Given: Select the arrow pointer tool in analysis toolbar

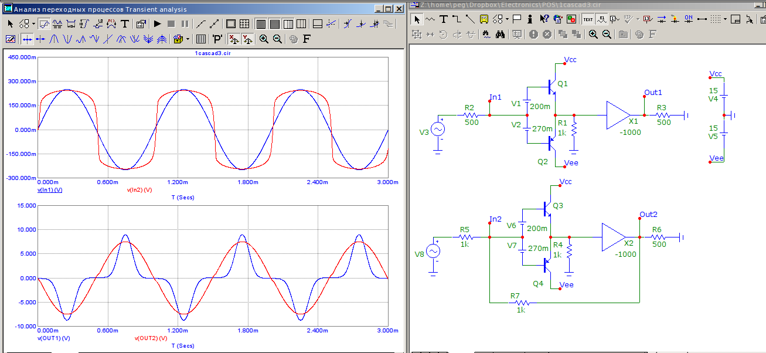Looking at the screenshot, I should point(11,24).
